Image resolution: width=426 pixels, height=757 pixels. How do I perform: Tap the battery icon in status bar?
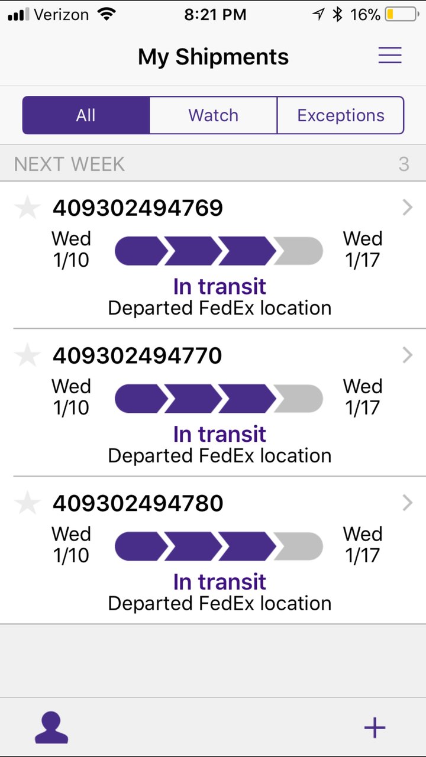click(x=401, y=15)
